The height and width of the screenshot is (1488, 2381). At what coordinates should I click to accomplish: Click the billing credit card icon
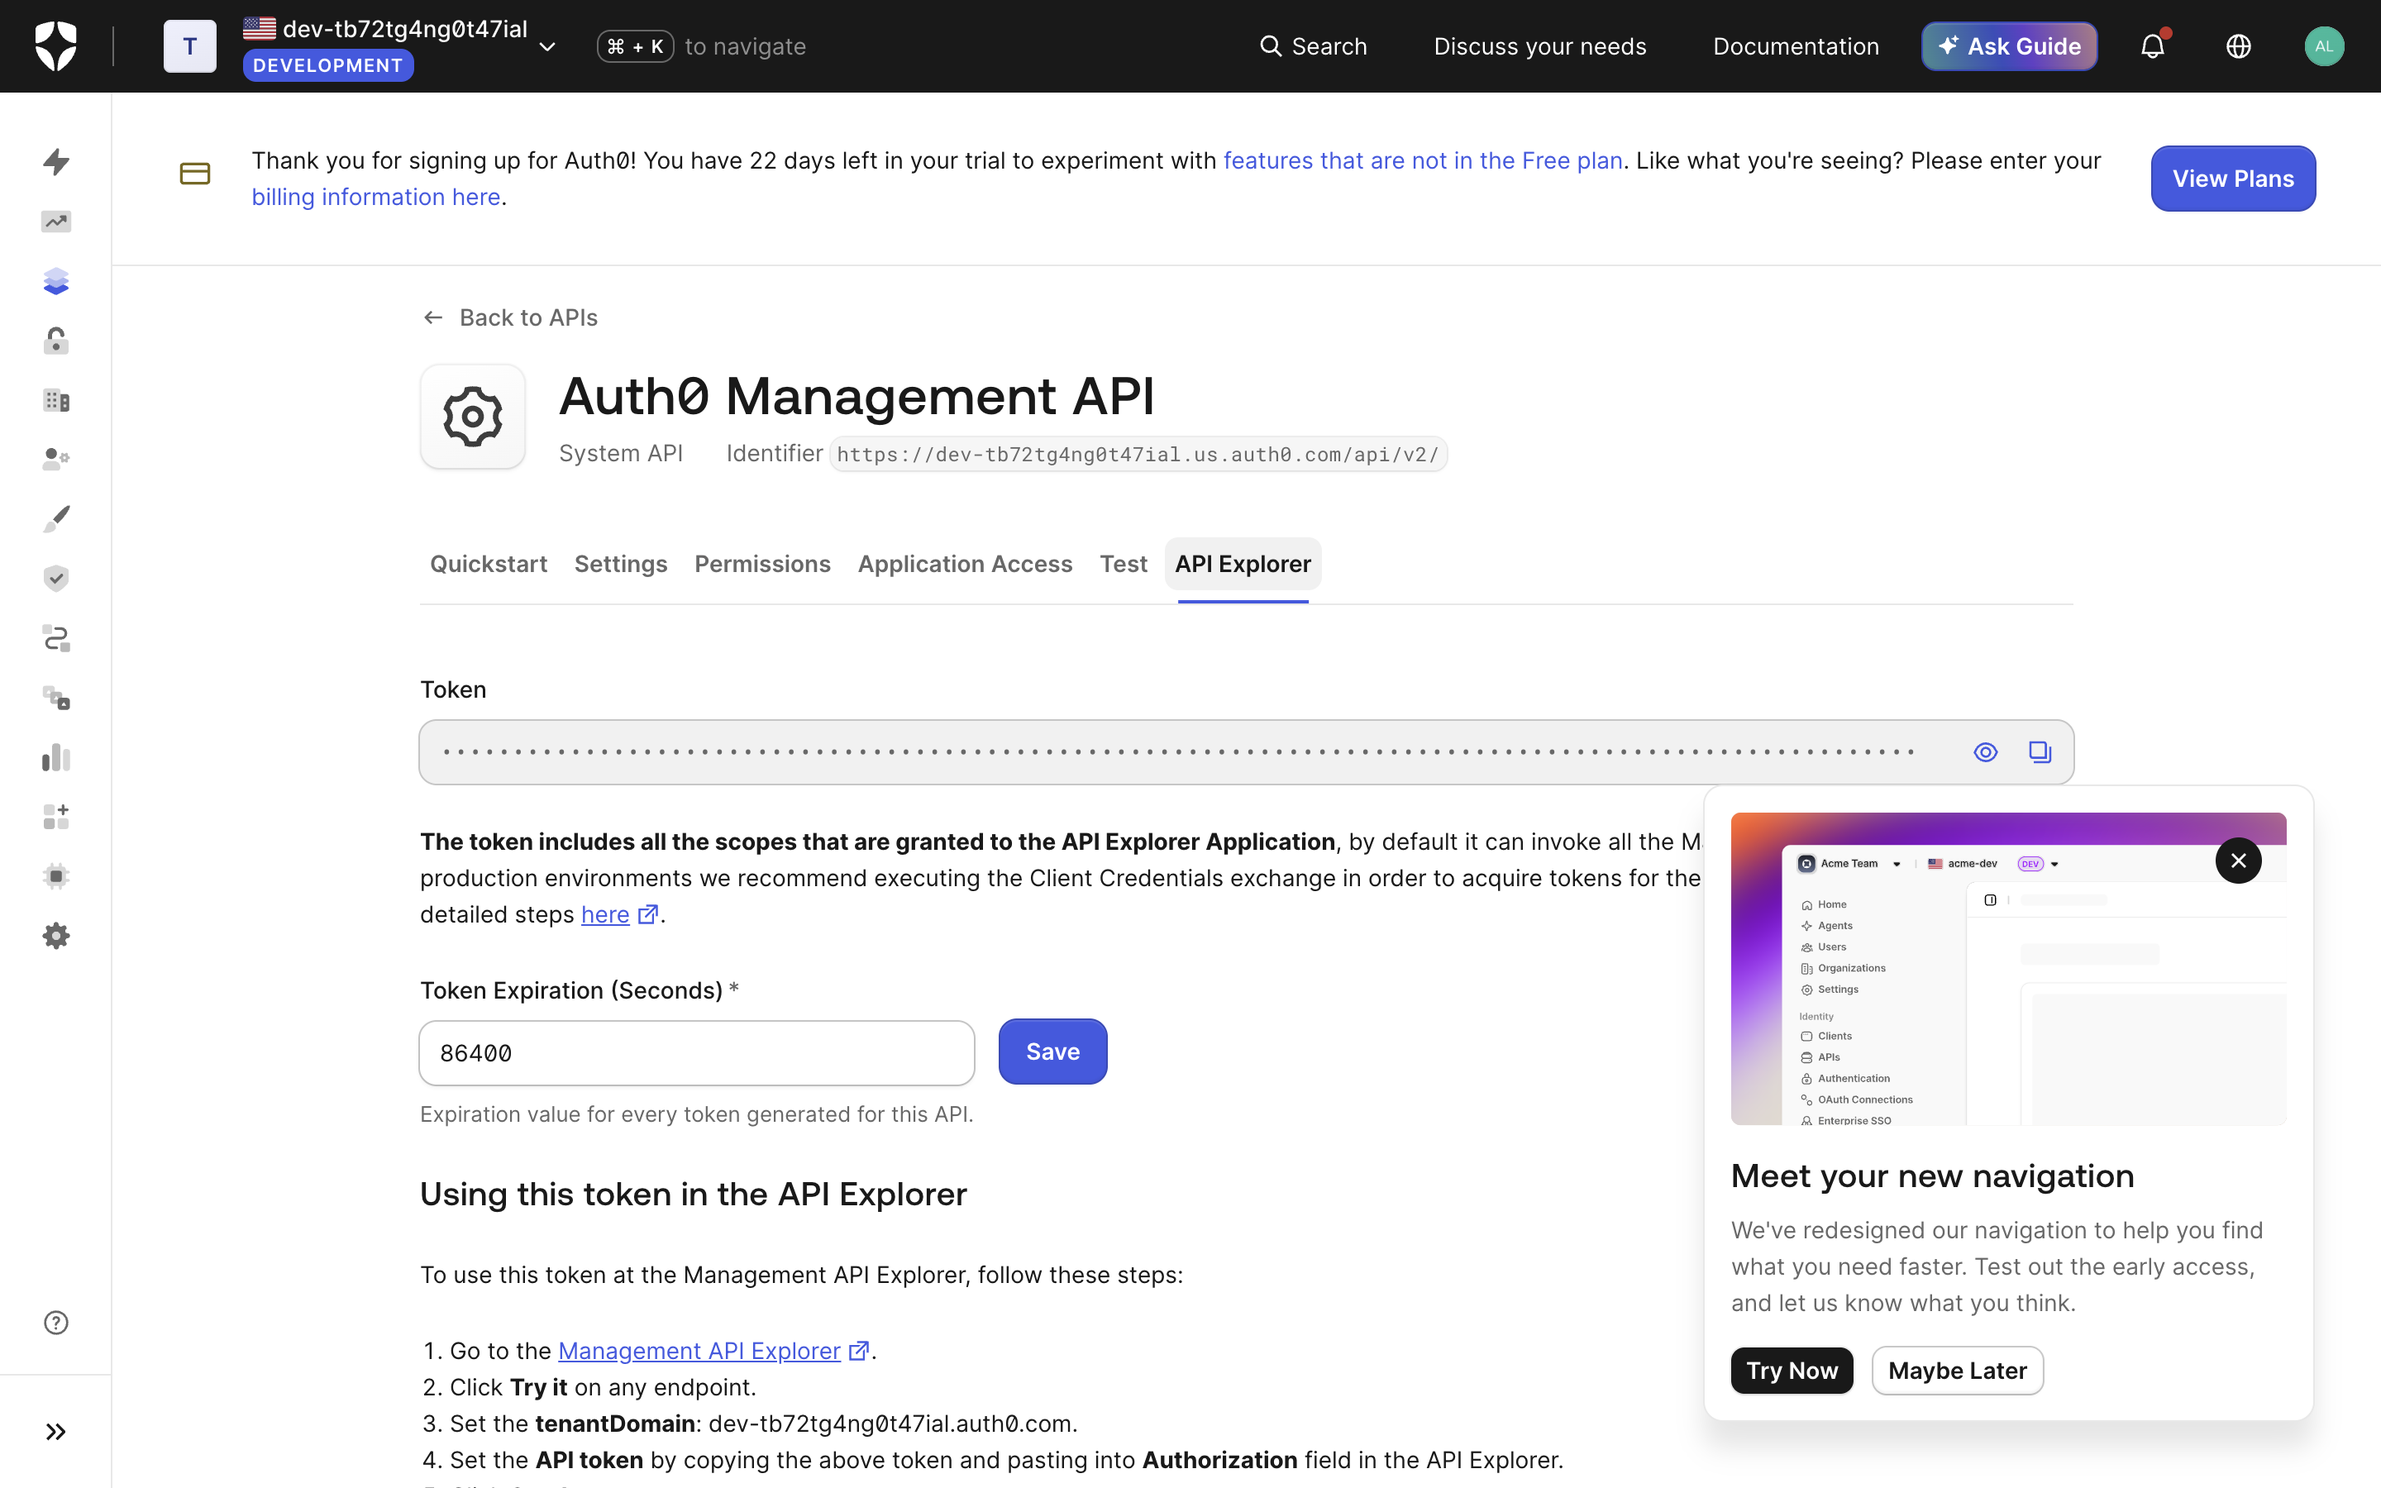[x=195, y=174]
